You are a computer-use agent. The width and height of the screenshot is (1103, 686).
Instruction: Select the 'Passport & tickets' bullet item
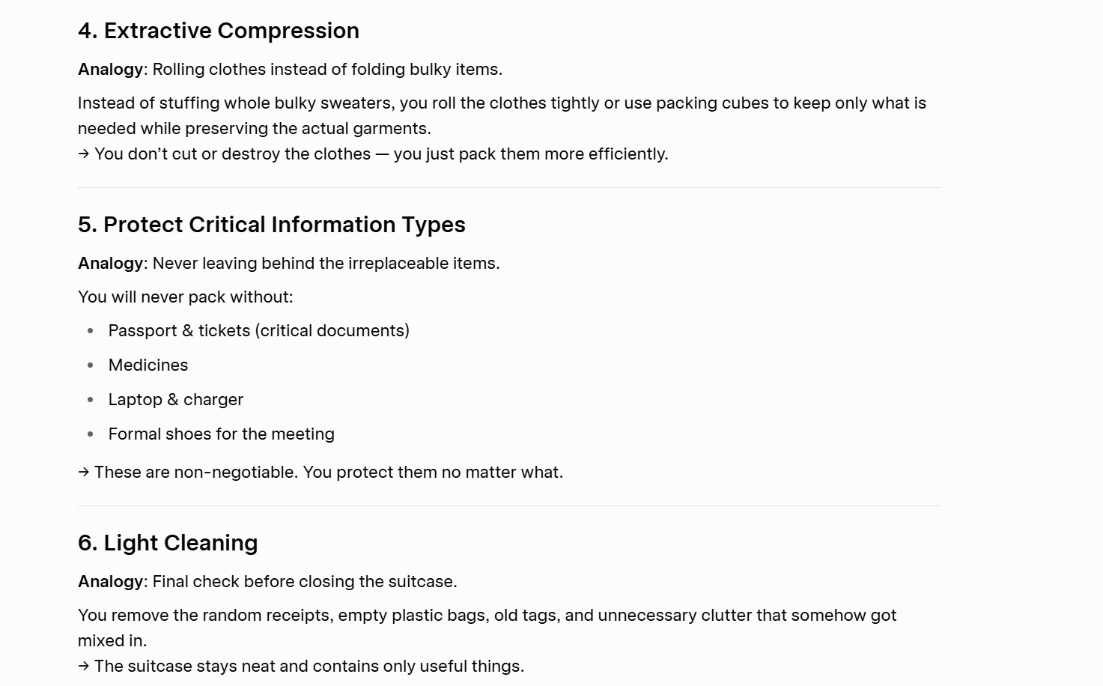click(259, 331)
